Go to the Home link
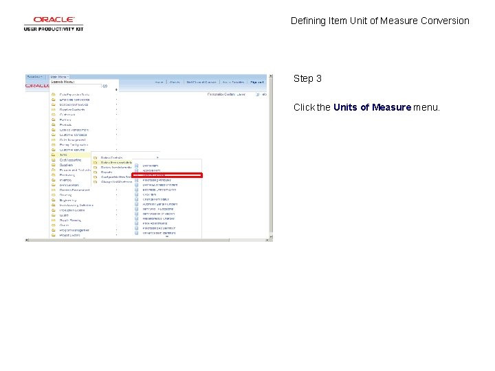 point(159,82)
